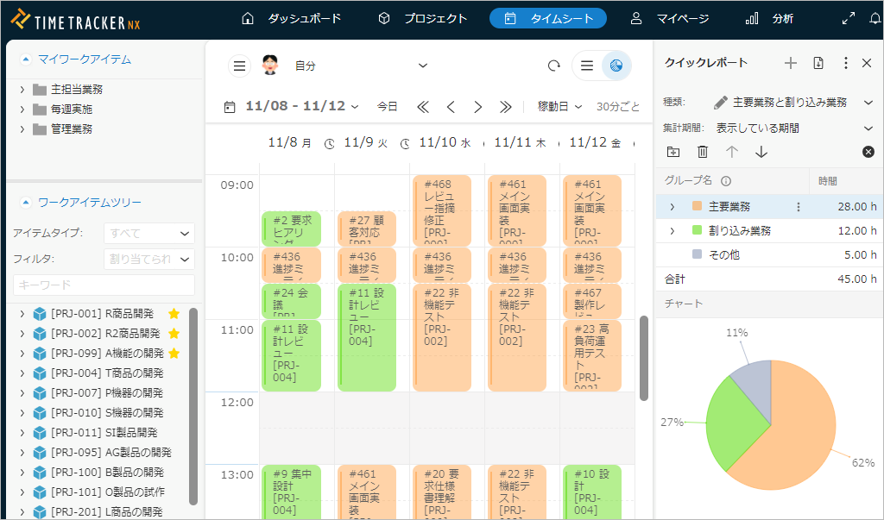Switch to the list view toggle

[586, 66]
